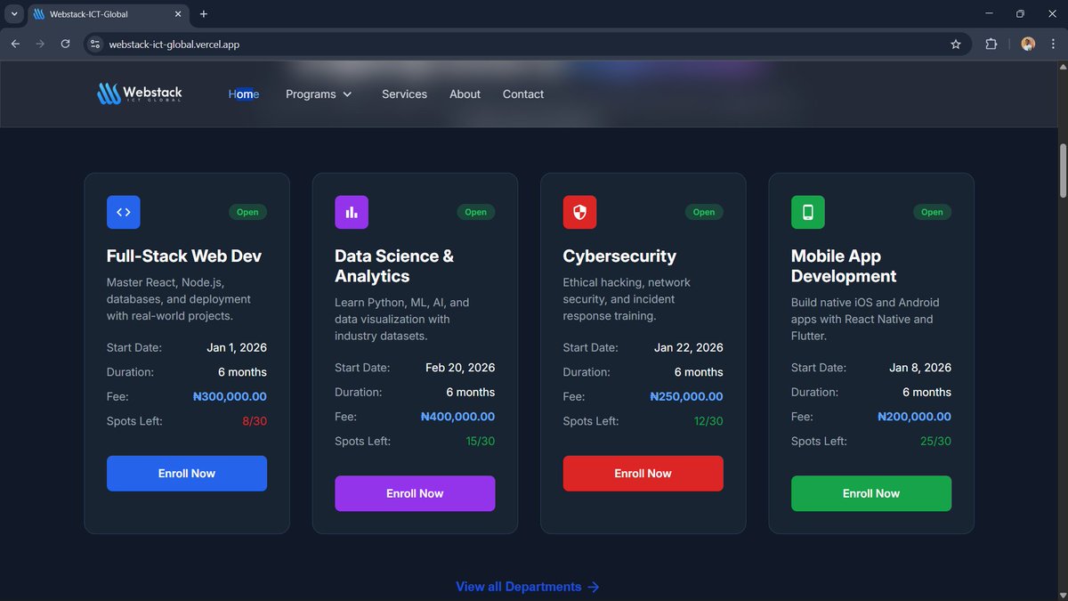Click the Full-Stack Web Dev title
Viewport: 1068px width, 601px height.
(x=184, y=256)
